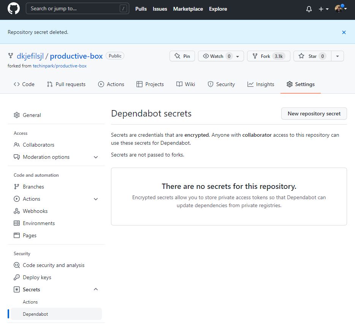Click the 'Dependabot secrets' heading
Viewport: 355px width, 326px height.
click(x=151, y=113)
